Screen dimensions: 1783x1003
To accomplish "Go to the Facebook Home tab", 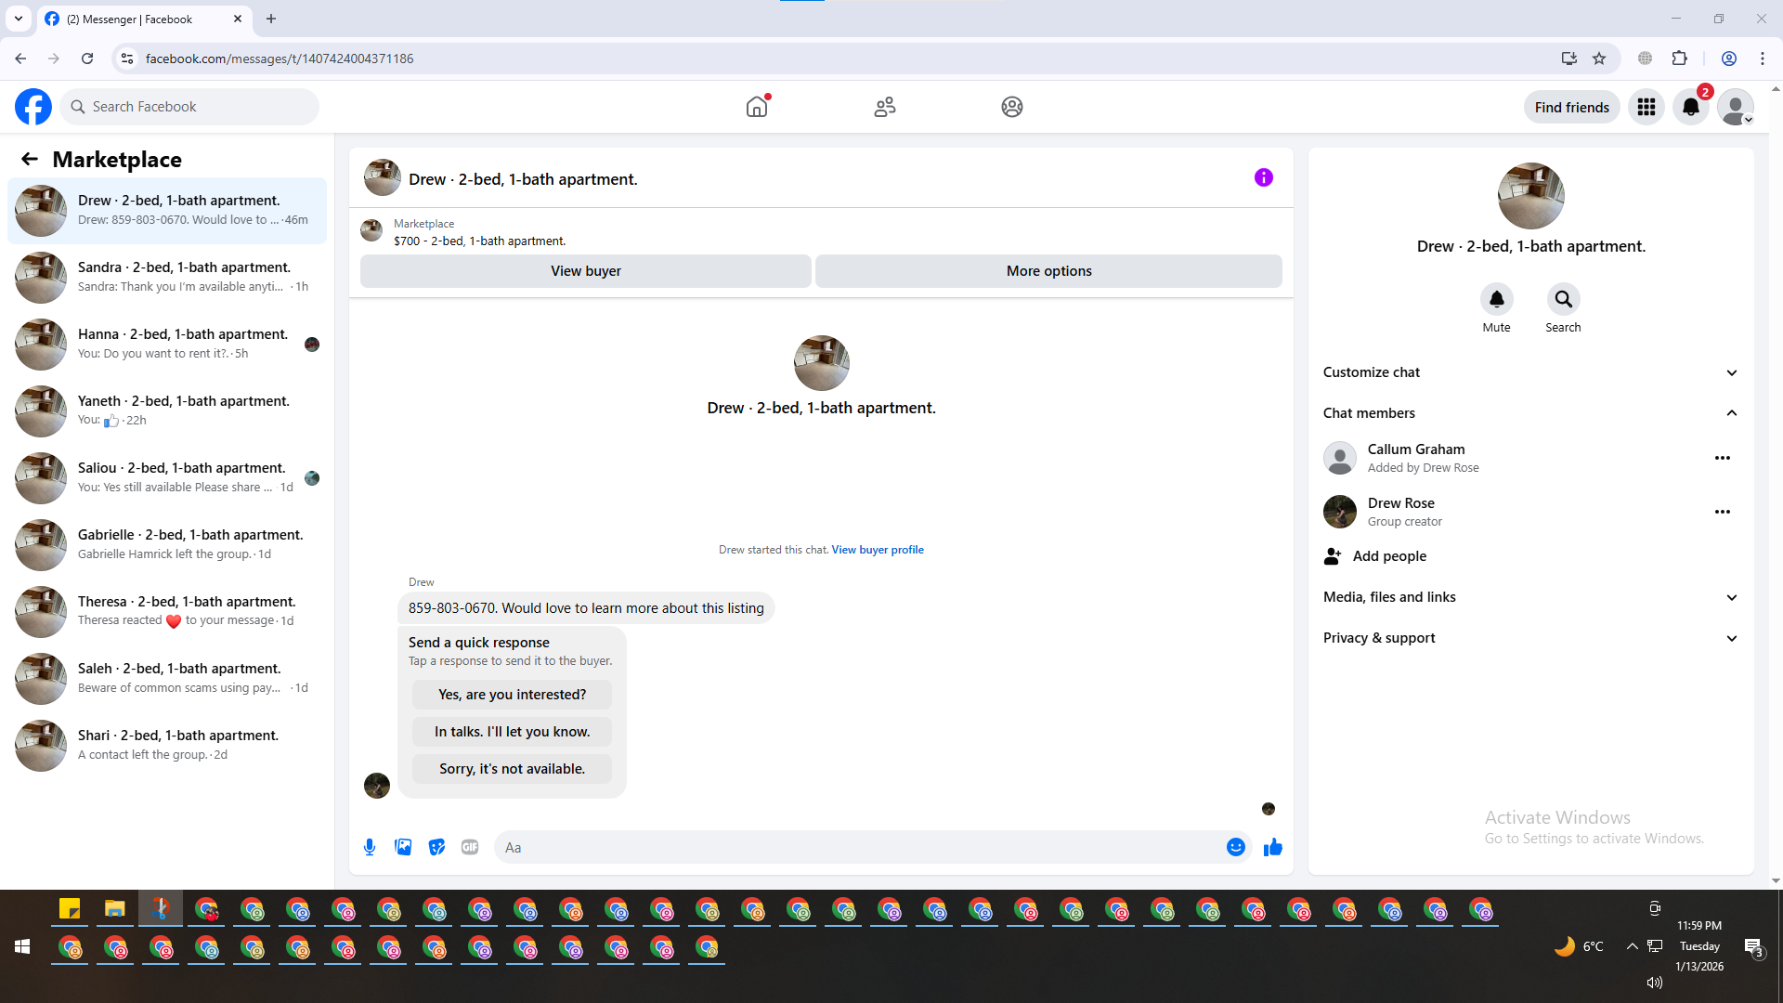I will pyautogui.click(x=757, y=107).
